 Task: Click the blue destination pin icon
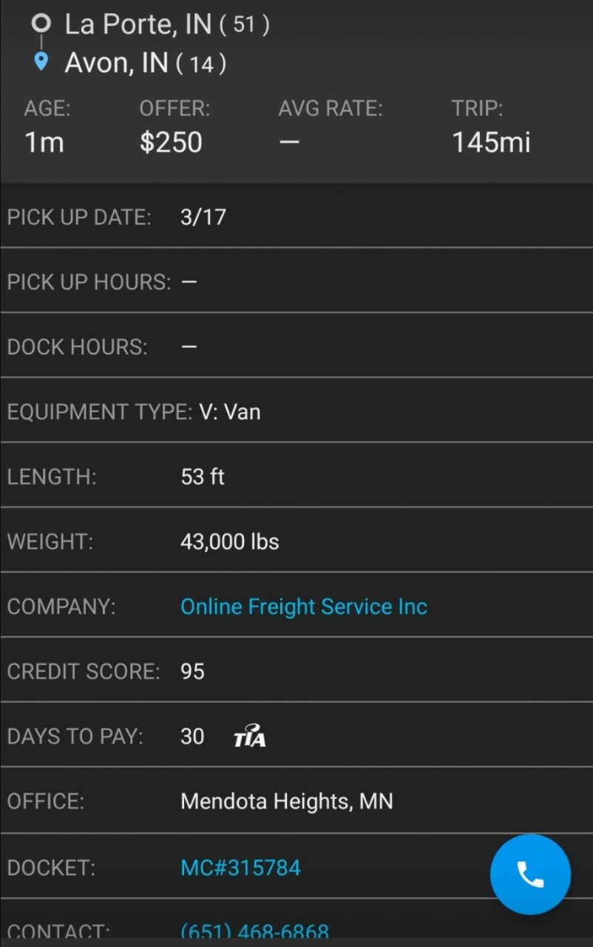tap(41, 62)
